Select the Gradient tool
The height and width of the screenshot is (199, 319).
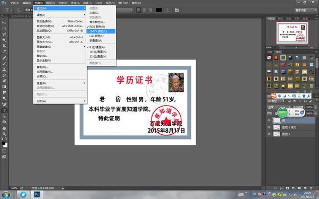(x=4, y=87)
